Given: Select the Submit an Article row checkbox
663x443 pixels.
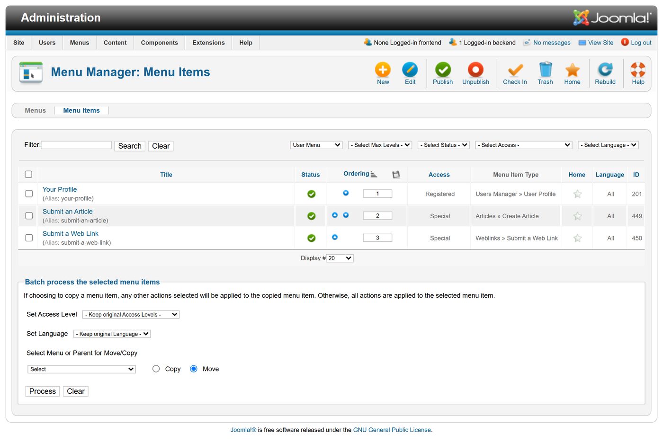Looking at the screenshot, I should 29,216.
